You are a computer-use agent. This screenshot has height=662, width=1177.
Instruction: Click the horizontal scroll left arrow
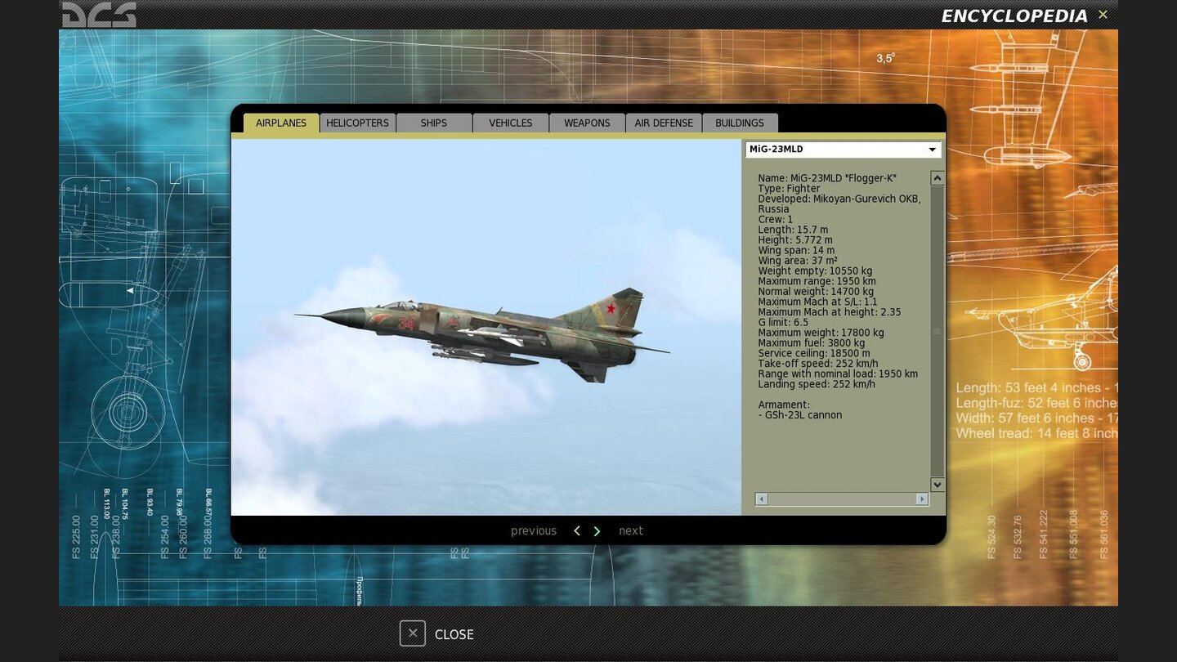point(761,499)
